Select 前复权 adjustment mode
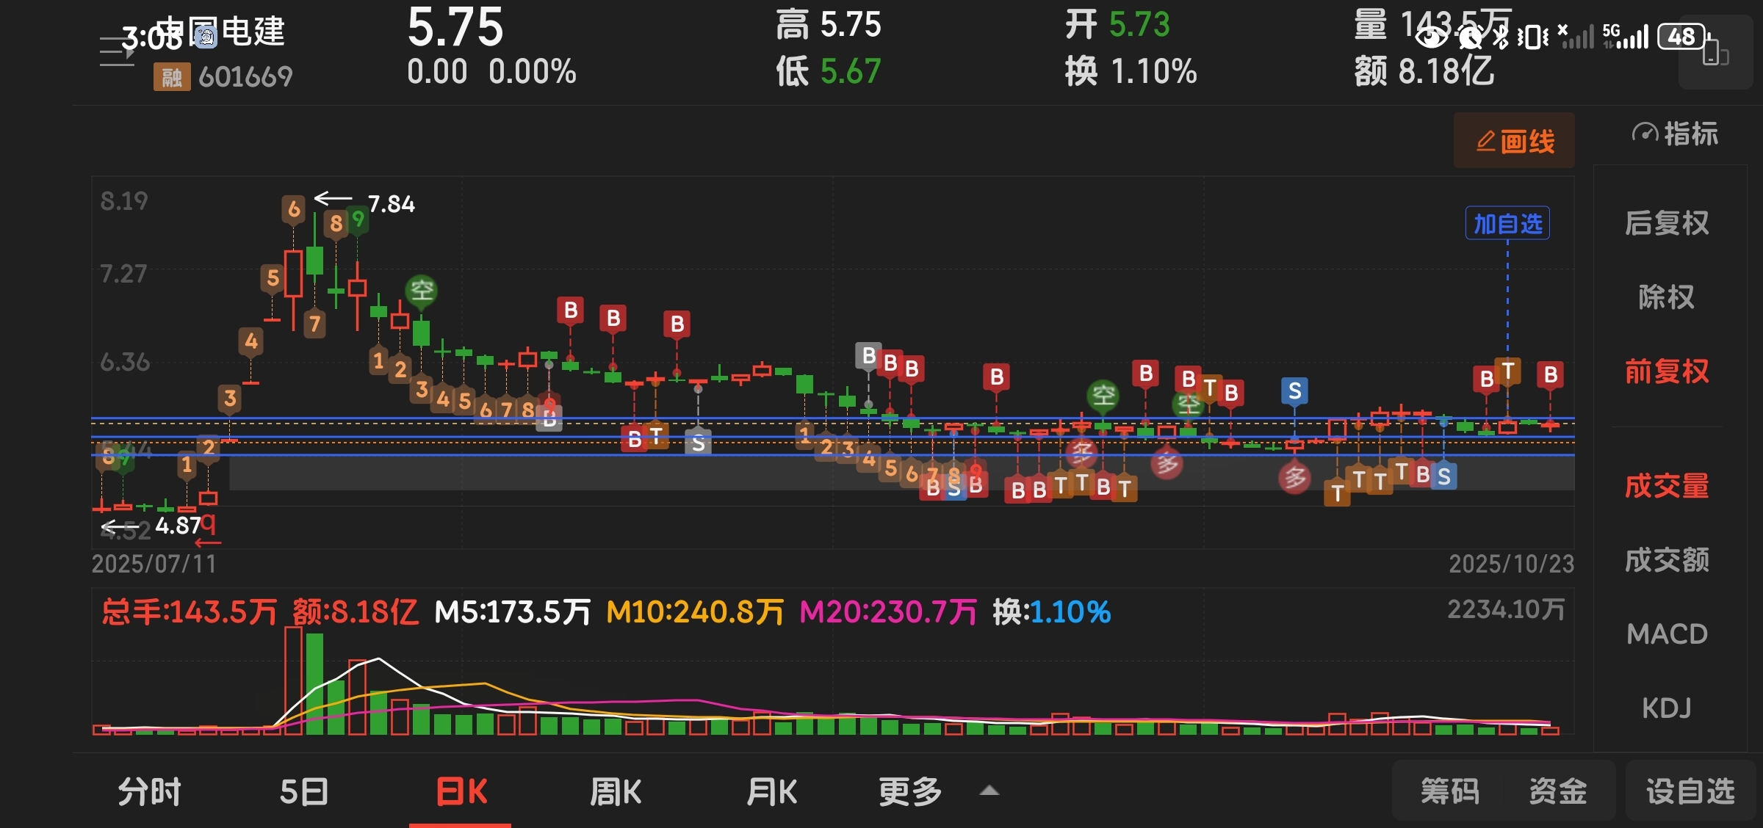This screenshot has width=1763, height=828. coord(1666,371)
